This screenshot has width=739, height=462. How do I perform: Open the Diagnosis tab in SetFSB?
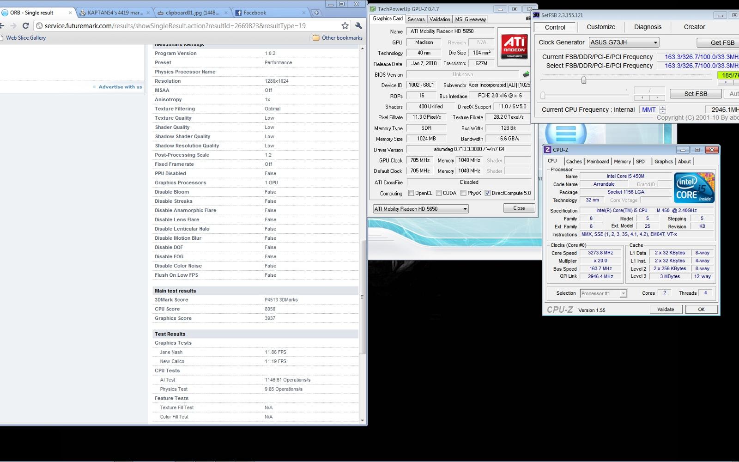[x=648, y=27]
